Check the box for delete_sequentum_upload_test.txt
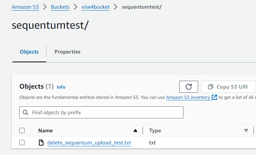The image size is (256, 155). point(22,143)
